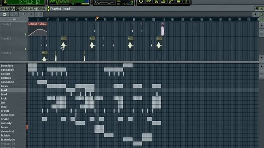Click the horizontal scrollbar thumb
Viewport: 264px width, 148px height.
coord(39,14)
